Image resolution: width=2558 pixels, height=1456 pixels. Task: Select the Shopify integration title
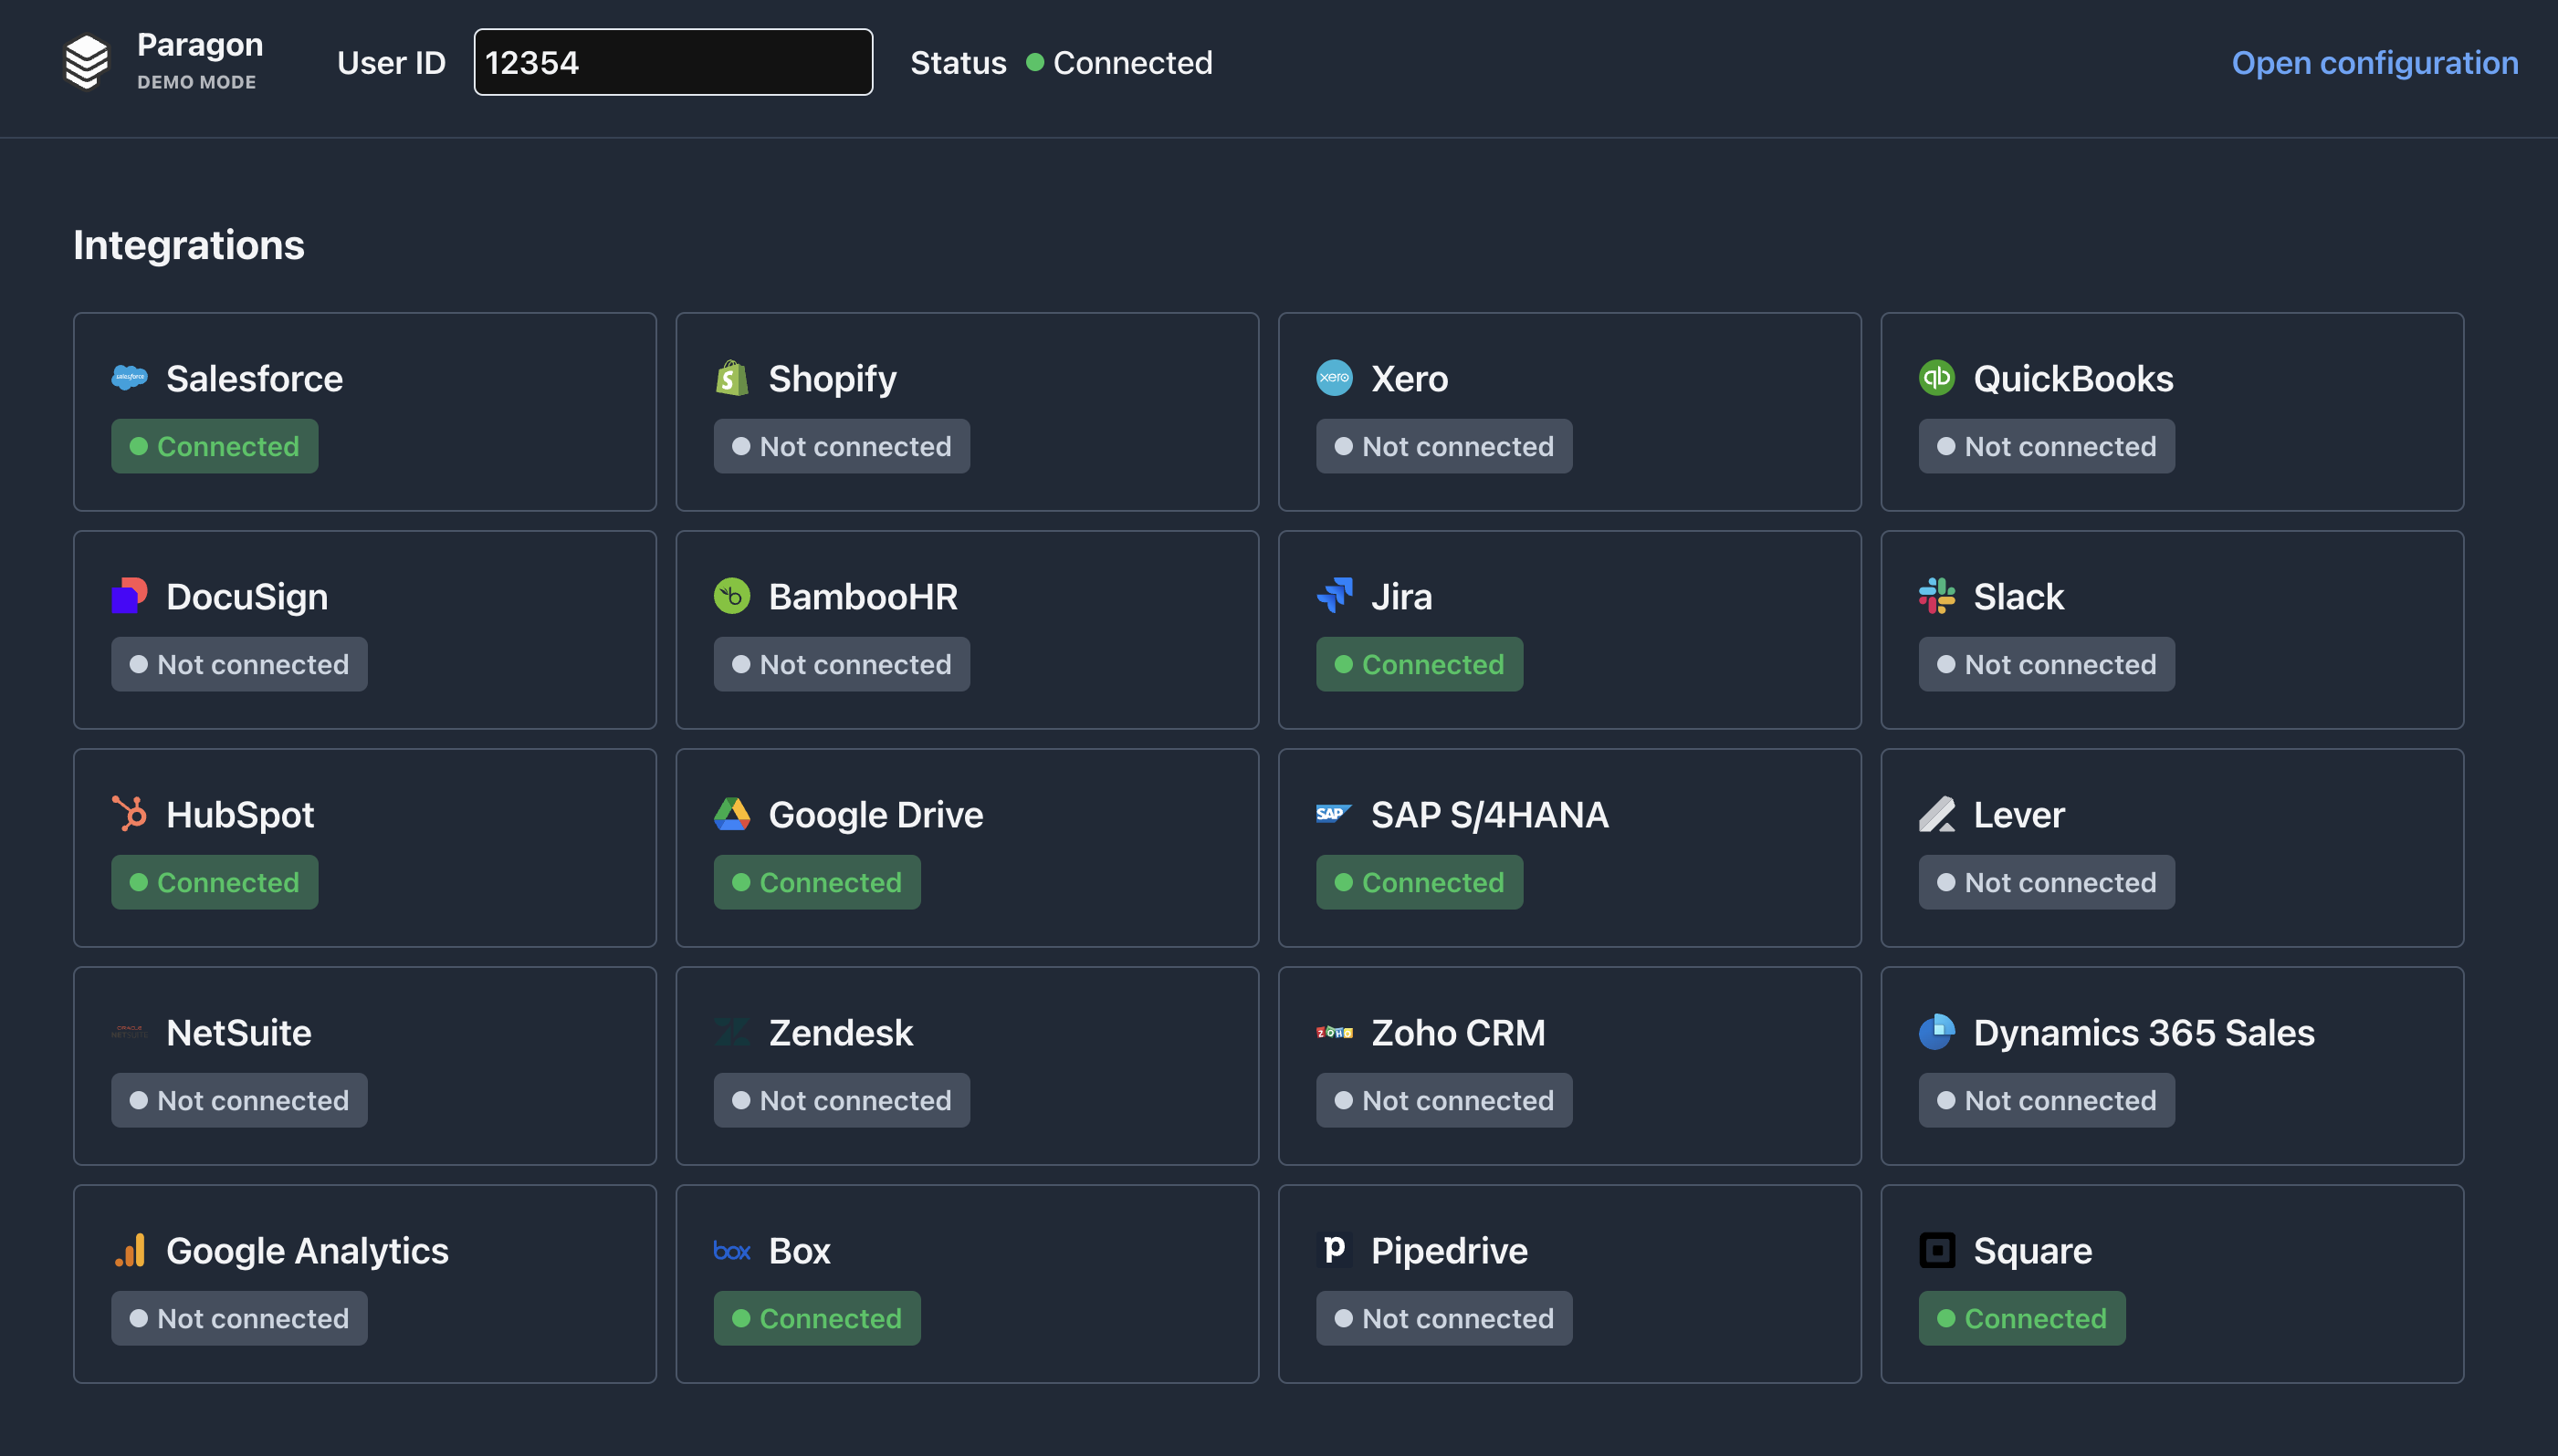click(x=833, y=380)
